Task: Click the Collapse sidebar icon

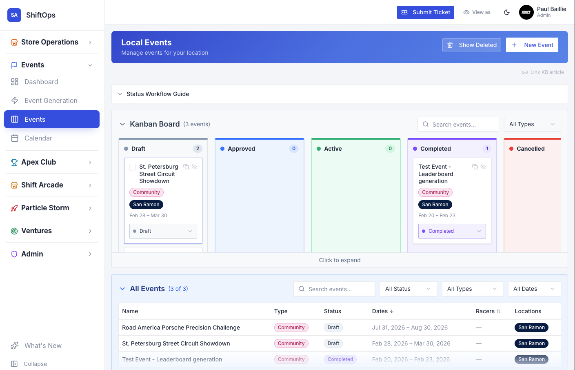Action: tap(15, 364)
